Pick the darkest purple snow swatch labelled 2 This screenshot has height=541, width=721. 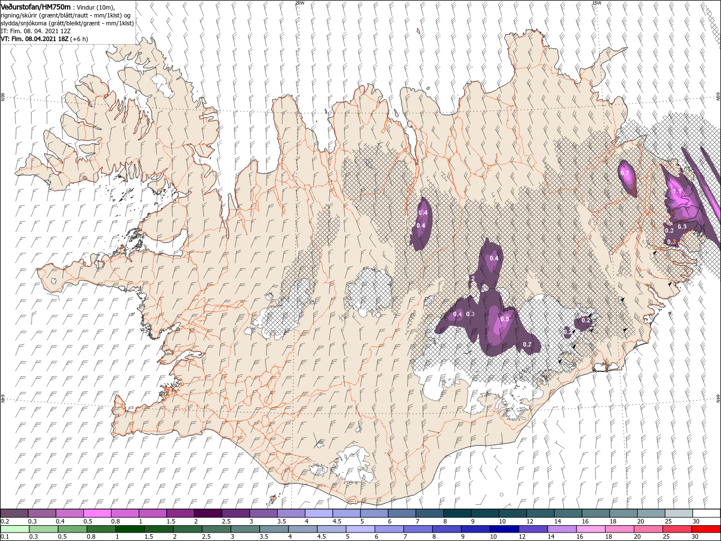207,513
